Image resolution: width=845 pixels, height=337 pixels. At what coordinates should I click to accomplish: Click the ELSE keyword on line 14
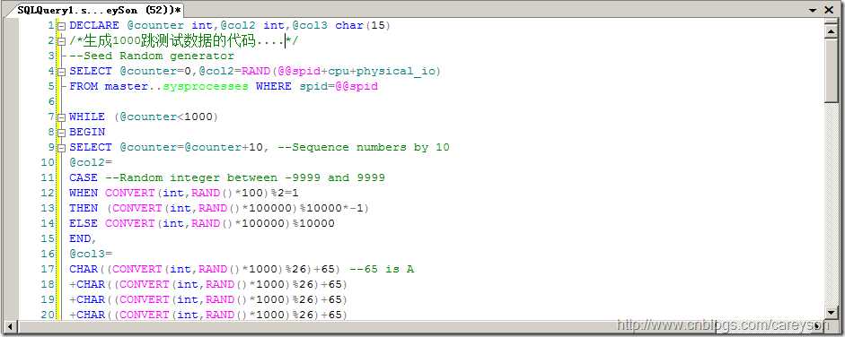[x=84, y=223]
